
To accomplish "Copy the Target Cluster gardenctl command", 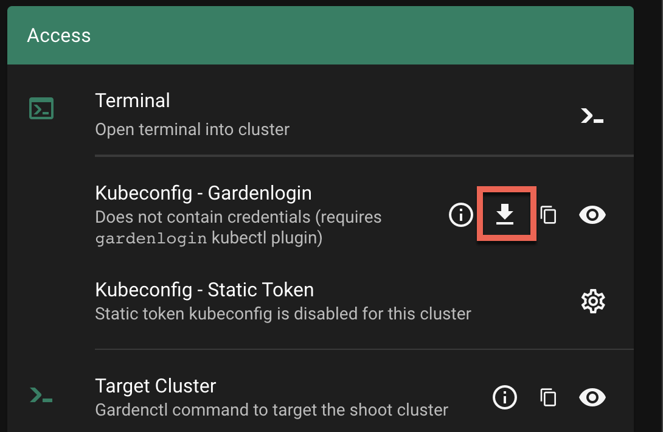I will click(548, 397).
